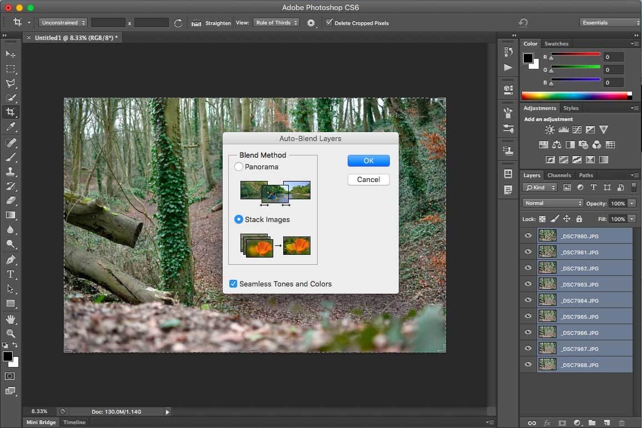Image resolution: width=642 pixels, height=428 pixels.
Task: Select the Path Selection tool
Action: [x=11, y=289]
